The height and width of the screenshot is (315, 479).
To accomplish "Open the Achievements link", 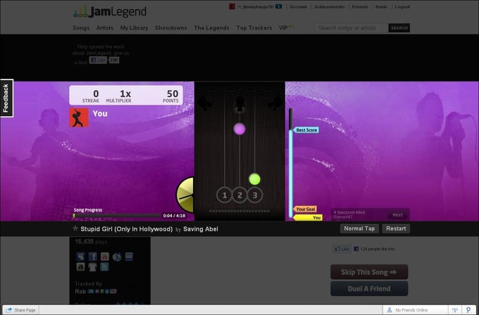I will point(330,7).
